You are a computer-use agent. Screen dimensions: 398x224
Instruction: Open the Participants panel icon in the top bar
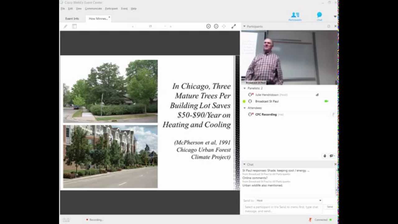(x=295, y=16)
